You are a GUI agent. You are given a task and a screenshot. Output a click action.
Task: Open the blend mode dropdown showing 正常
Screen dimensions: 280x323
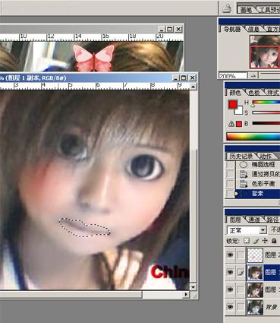(x=247, y=230)
